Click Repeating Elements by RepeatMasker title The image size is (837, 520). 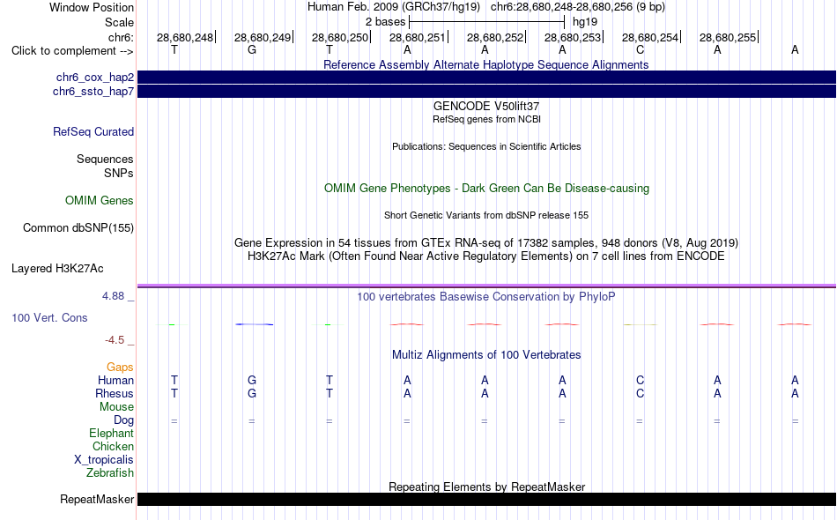[486, 487]
